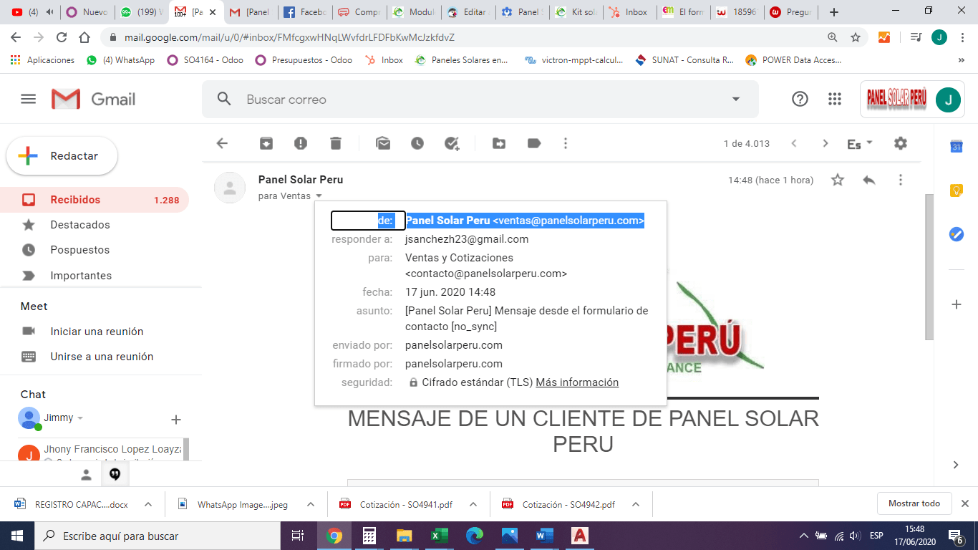Open Windows Start menu

click(17, 536)
